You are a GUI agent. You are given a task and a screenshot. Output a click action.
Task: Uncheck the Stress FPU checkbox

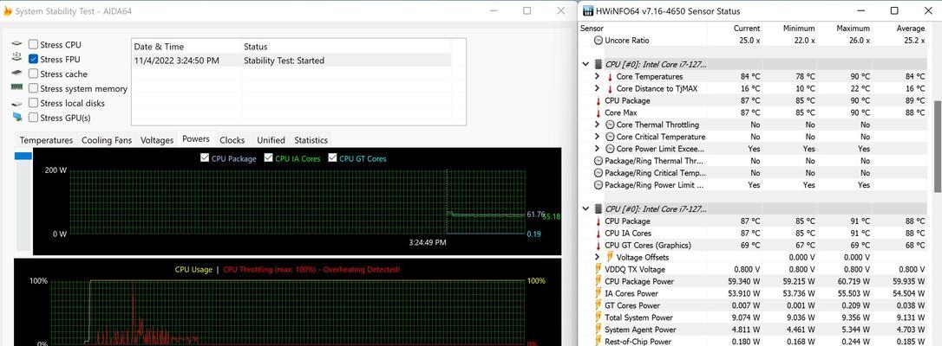coord(34,60)
